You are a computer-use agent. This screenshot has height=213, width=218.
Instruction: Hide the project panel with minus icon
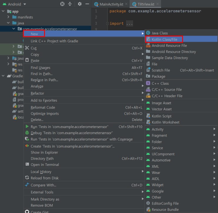point(87,4)
